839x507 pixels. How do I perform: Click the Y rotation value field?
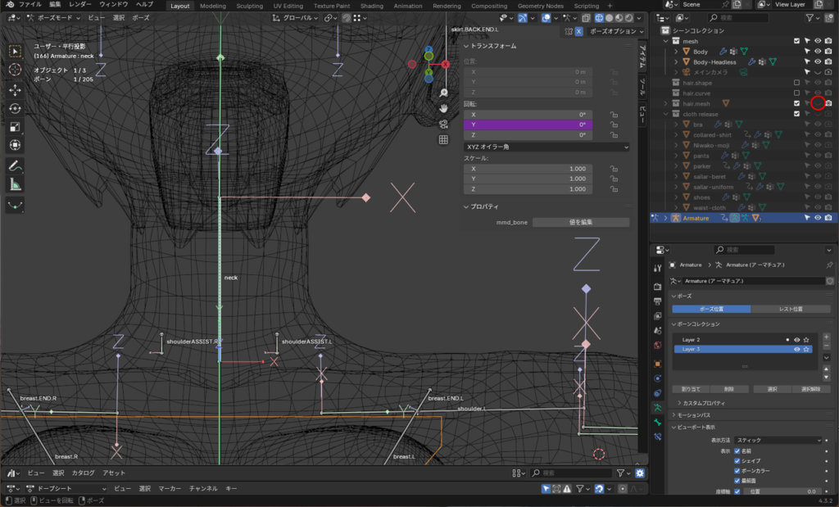(527, 124)
